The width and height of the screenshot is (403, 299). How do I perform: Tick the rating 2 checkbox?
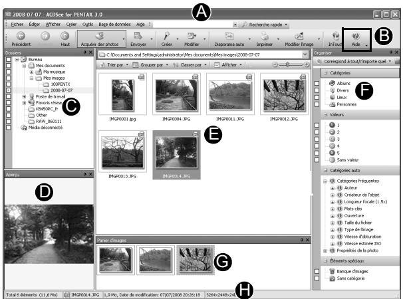pos(317,132)
